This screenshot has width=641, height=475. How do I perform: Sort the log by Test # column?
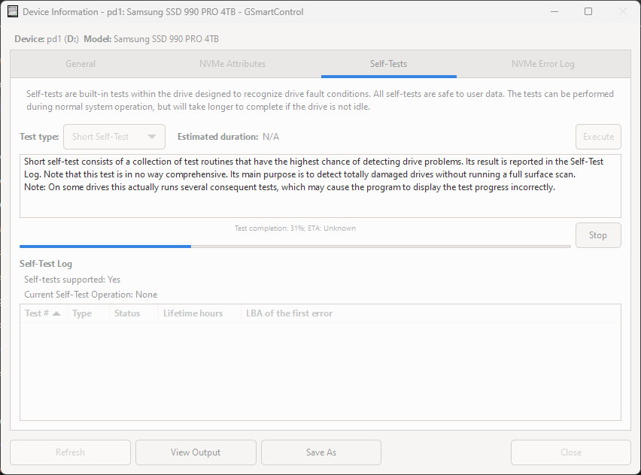click(42, 313)
